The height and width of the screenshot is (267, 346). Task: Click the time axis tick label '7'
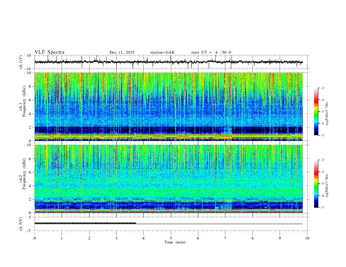pos(225,238)
